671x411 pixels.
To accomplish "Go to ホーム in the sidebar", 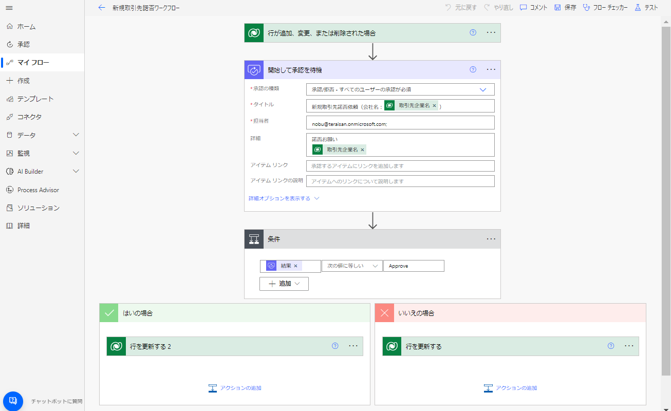I will click(26, 26).
